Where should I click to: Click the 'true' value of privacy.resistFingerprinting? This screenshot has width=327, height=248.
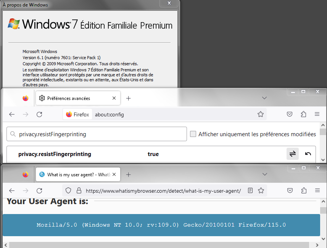coord(153,154)
